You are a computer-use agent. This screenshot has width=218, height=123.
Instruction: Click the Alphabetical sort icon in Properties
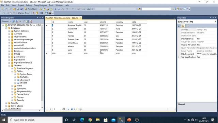(183, 26)
